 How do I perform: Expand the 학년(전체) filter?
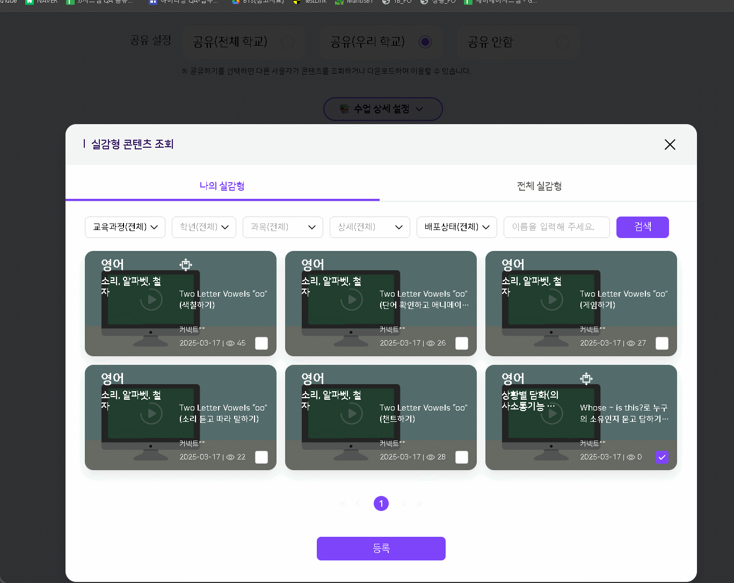pyautogui.click(x=204, y=227)
